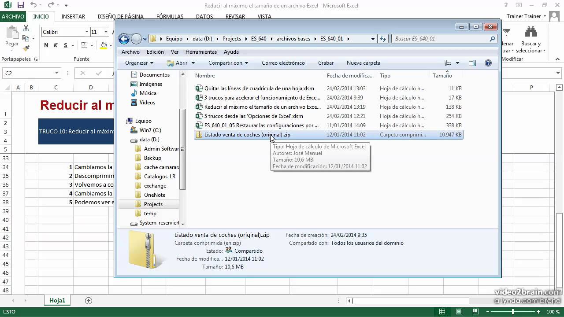The image size is (564, 317).
Task: Open the Name Box C2 dropdown
Action: (56, 73)
